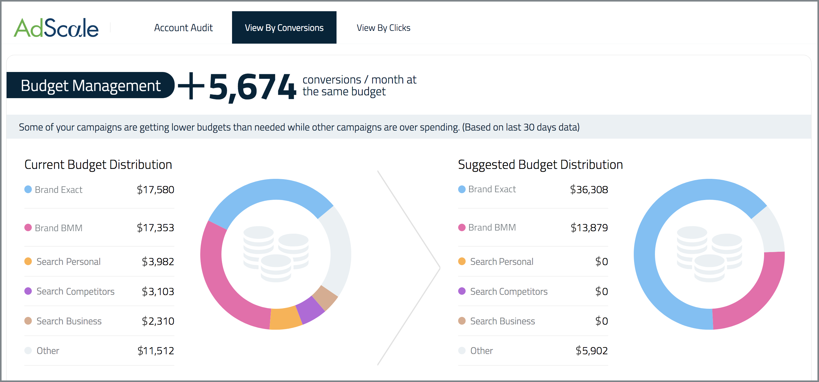Click the suggested Brand Exact value $36,308
This screenshot has height=382, width=819.
[589, 189]
